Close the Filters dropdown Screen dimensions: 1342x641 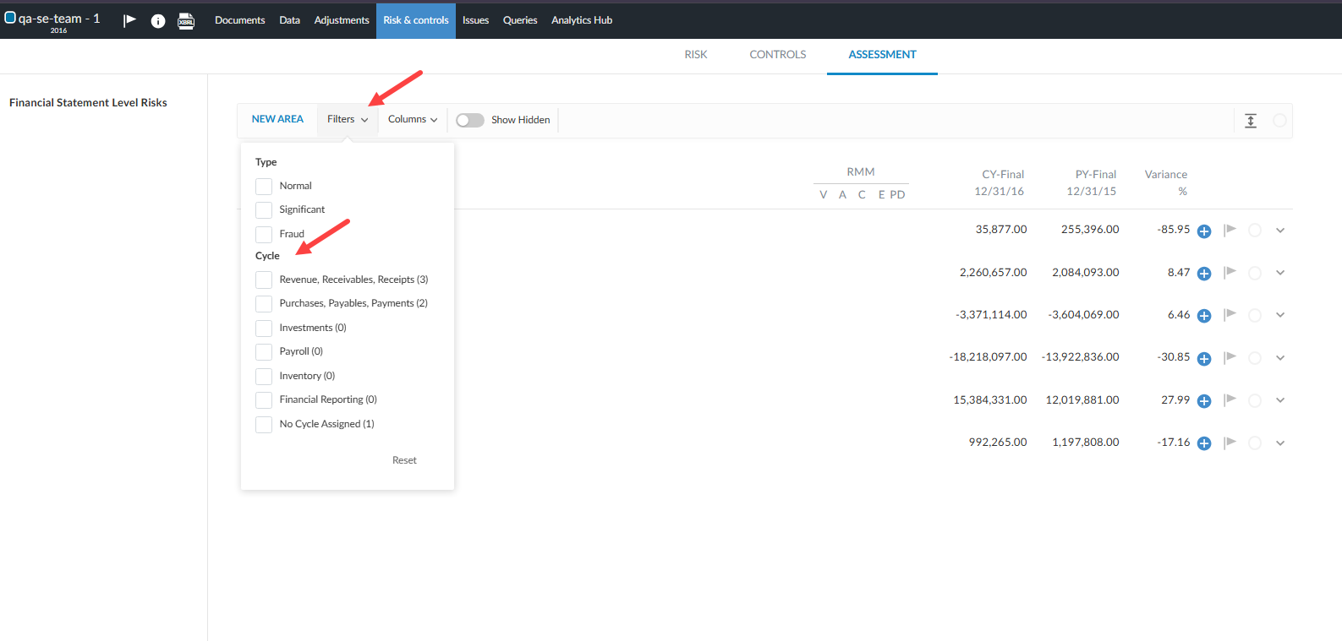tap(348, 120)
